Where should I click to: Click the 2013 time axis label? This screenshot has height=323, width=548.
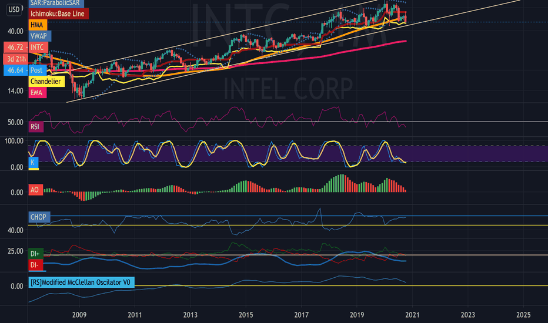click(190, 315)
